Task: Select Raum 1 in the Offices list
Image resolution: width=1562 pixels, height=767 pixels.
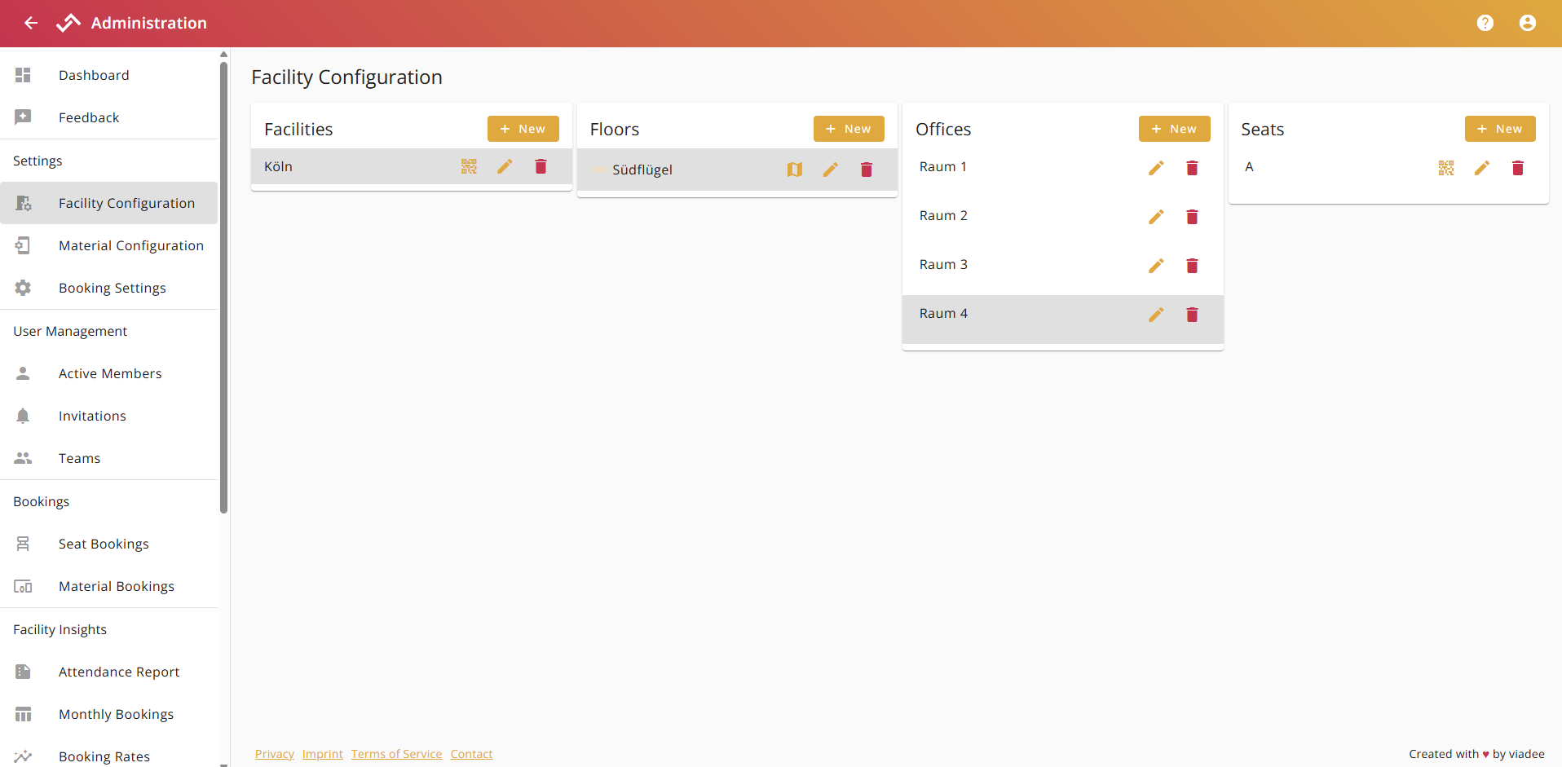Action: (943, 166)
